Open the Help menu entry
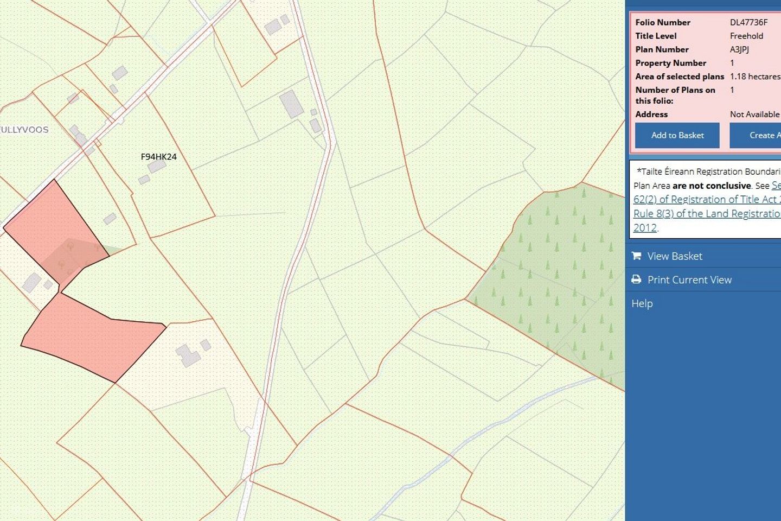The image size is (781, 521). 642,303
